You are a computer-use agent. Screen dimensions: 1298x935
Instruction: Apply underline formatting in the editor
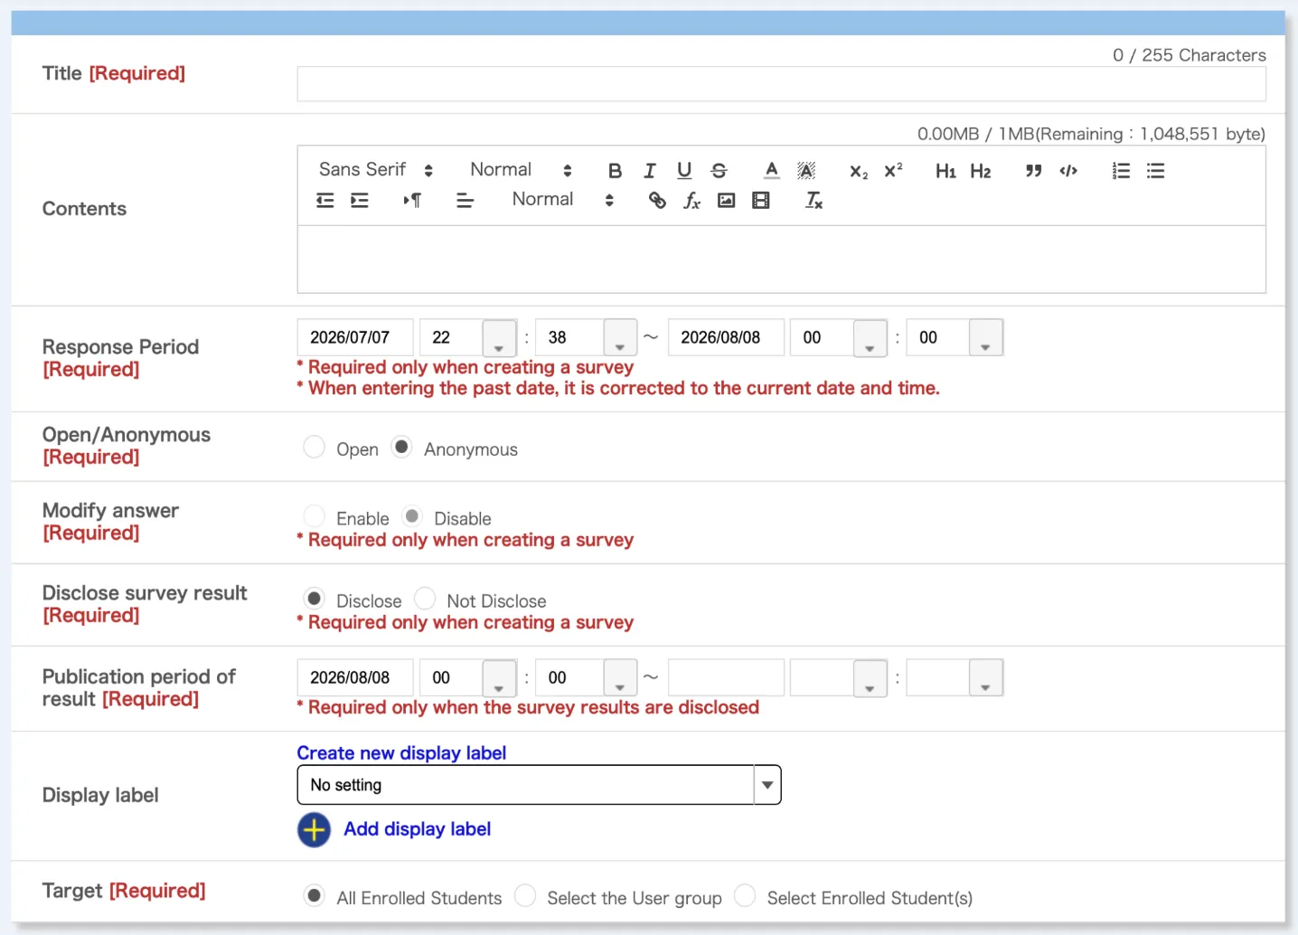[684, 170]
